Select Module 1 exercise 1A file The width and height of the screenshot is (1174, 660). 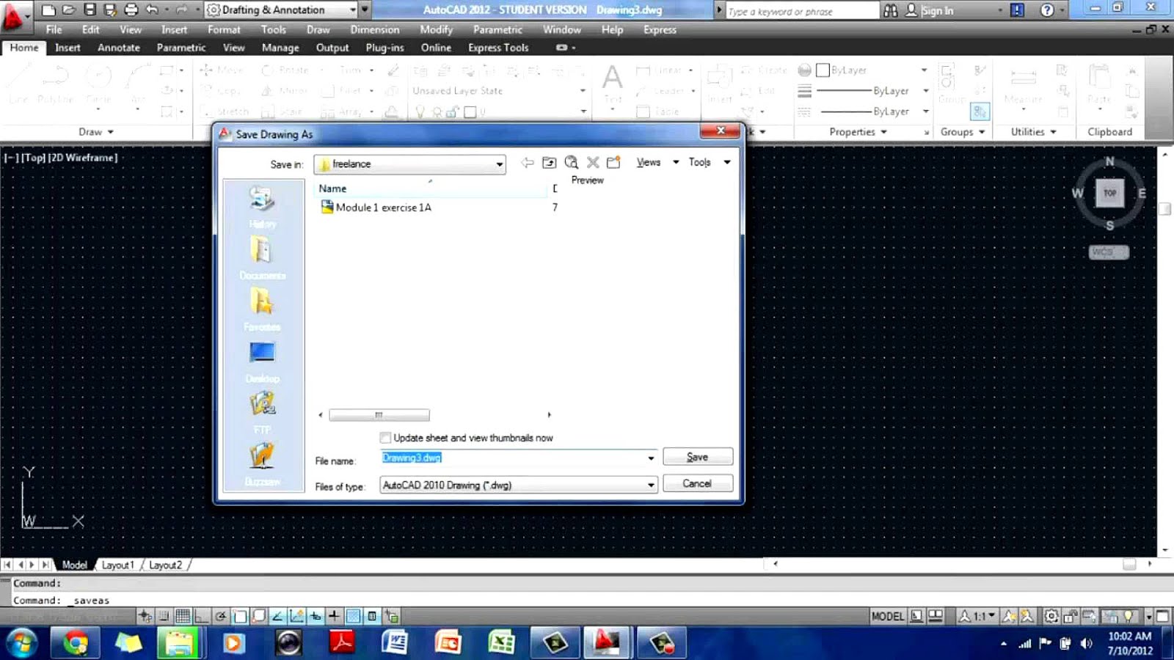382,208
